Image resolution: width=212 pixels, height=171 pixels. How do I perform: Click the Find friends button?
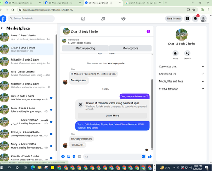174,19
